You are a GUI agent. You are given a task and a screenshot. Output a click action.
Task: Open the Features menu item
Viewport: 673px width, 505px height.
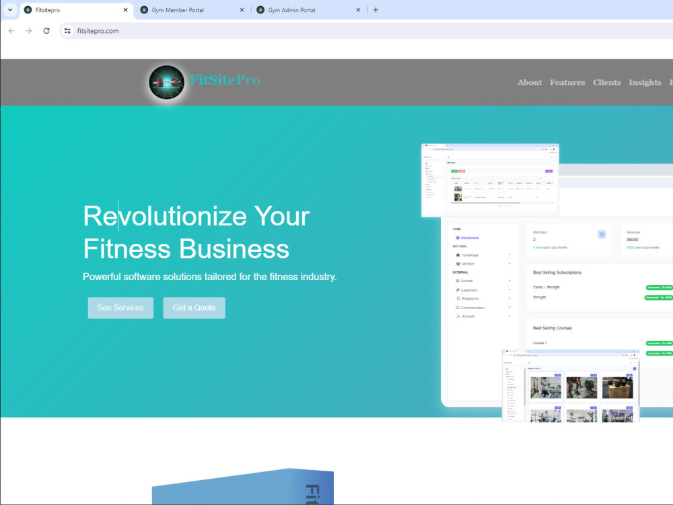point(567,82)
